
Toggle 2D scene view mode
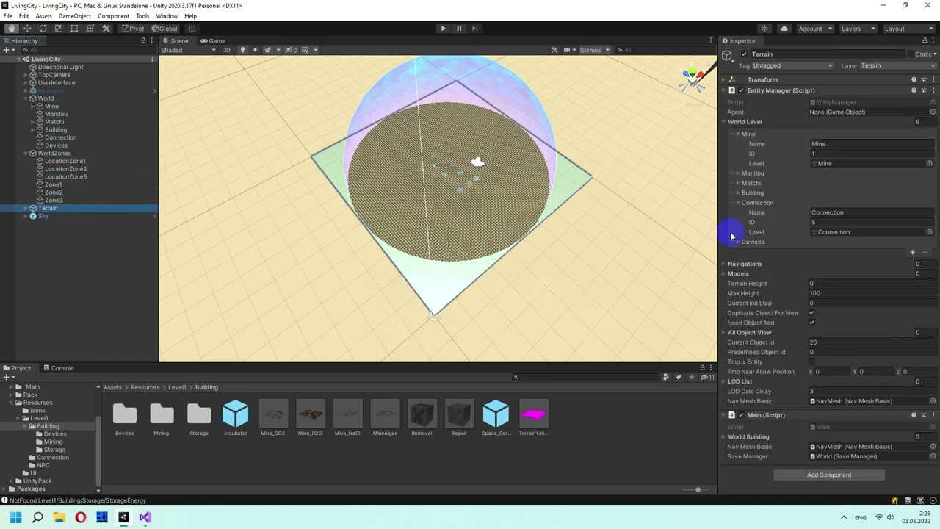pos(227,50)
